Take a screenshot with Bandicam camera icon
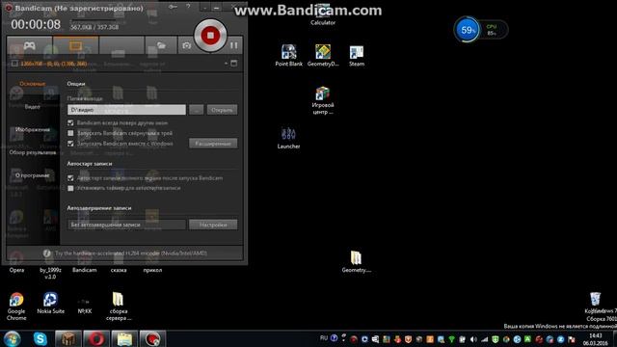Image resolution: width=617 pixels, height=347 pixels. pyautogui.click(x=186, y=45)
